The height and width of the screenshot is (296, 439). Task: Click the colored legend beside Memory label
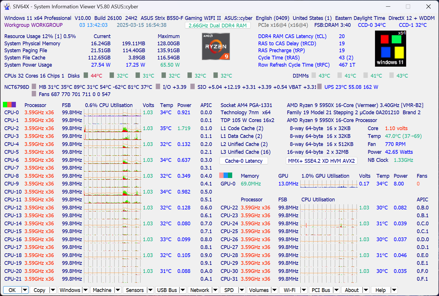[226, 175]
